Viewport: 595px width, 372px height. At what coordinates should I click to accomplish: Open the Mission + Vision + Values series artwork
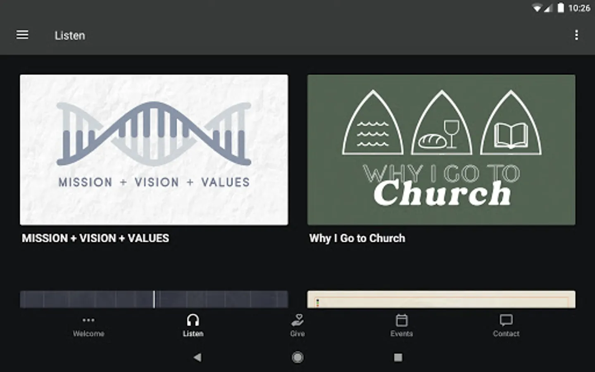point(154,150)
